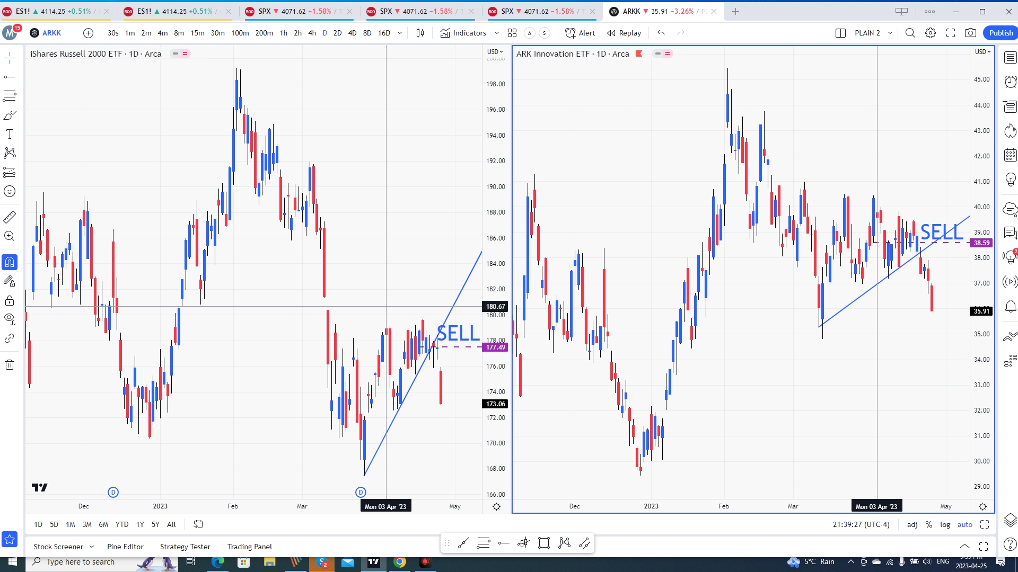This screenshot has width=1018, height=572.
Task: Toggle magnet mode
Action: [x=10, y=262]
